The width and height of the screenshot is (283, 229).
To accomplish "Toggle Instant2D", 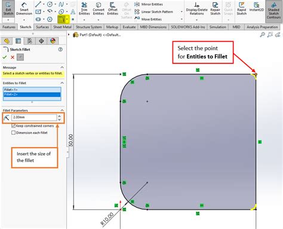I will click(257, 7).
